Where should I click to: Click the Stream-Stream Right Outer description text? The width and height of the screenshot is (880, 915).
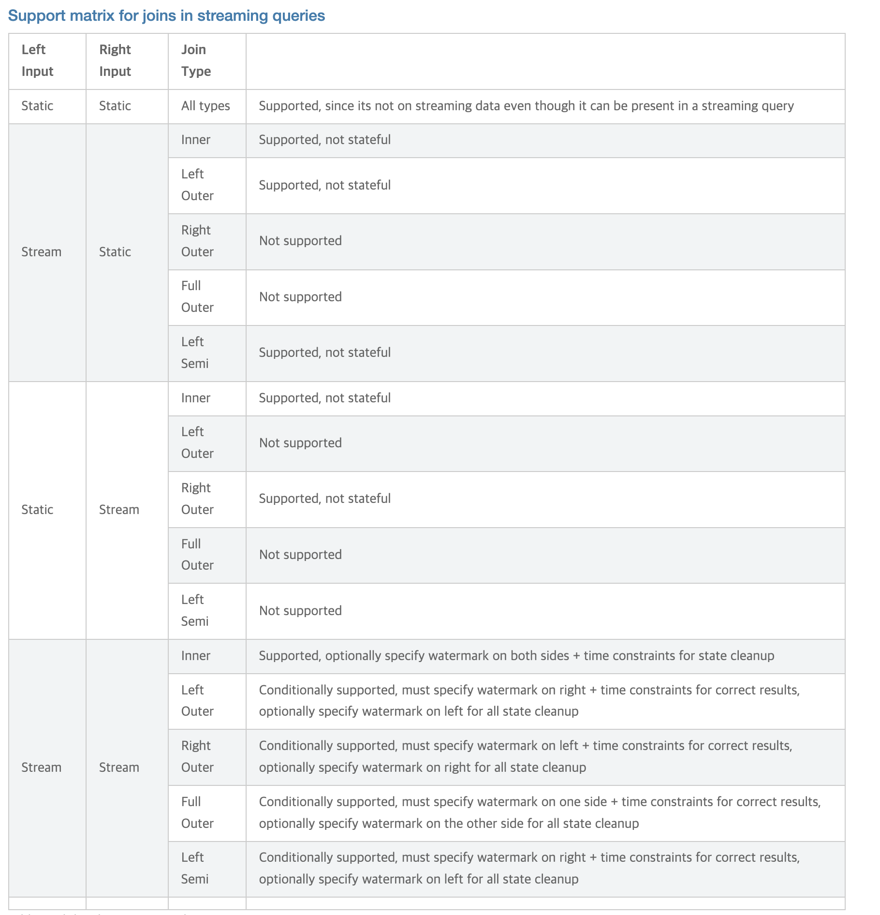click(x=525, y=756)
